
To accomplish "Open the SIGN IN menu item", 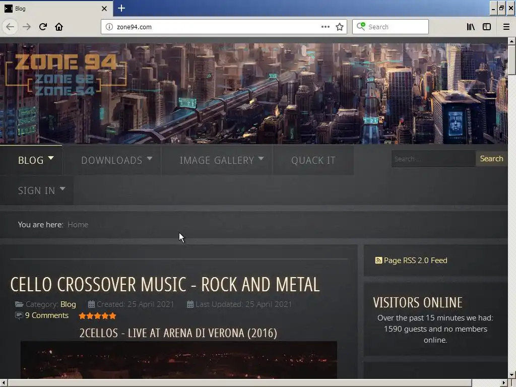I will coord(36,190).
